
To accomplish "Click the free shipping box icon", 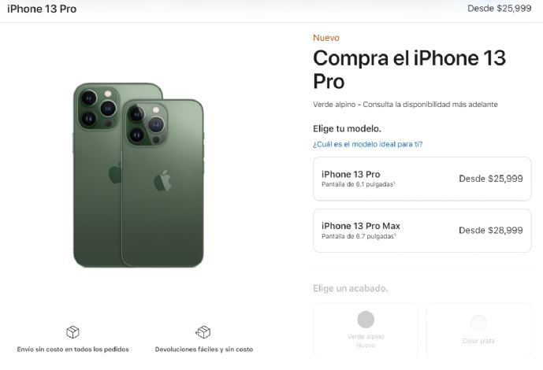I will point(73,332).
